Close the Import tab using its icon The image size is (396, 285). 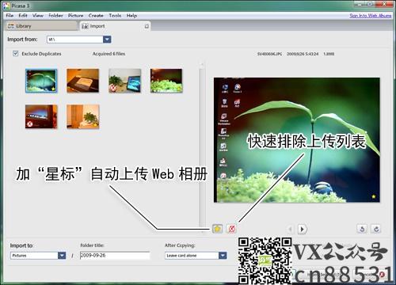click(147, 26)
